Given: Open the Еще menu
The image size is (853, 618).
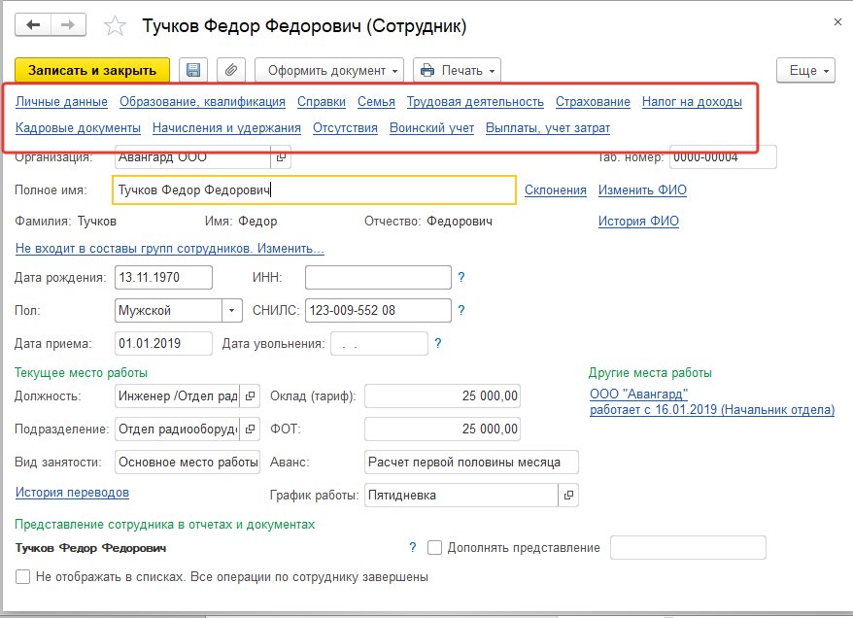Looking at the screenshot, I should 805,71.
